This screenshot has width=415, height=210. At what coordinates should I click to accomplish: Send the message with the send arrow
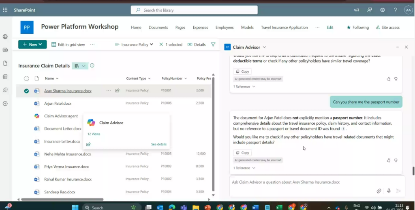pyautogui.click(x=399, y=191)
